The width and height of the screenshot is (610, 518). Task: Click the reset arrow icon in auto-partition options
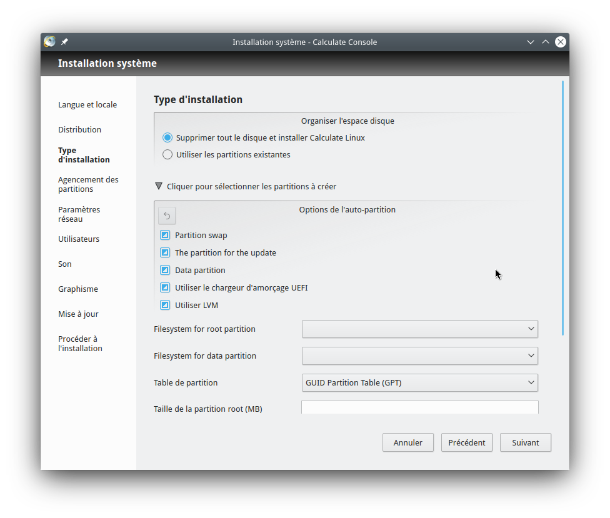click(x=167, y=216)
